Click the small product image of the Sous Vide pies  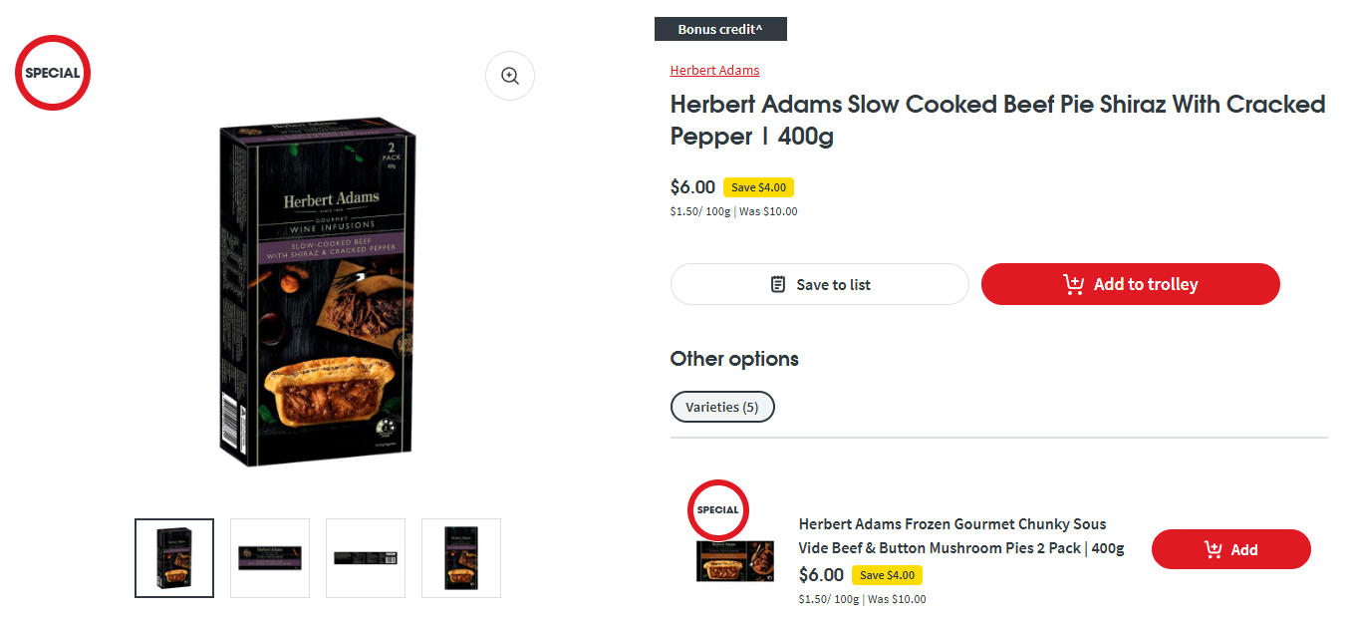point(734,561)
